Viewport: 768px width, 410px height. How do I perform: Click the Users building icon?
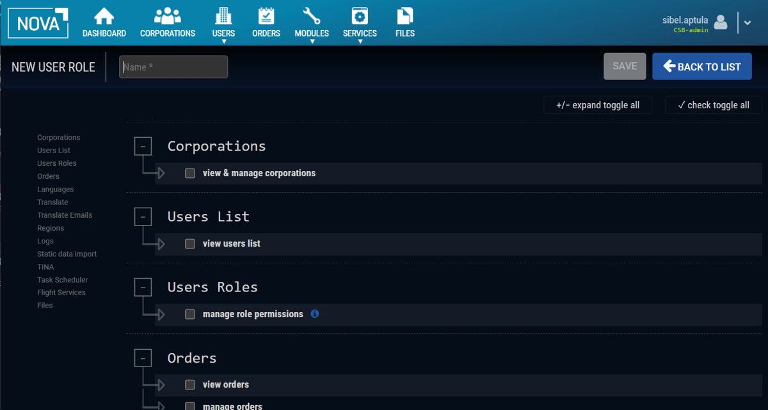223,16
